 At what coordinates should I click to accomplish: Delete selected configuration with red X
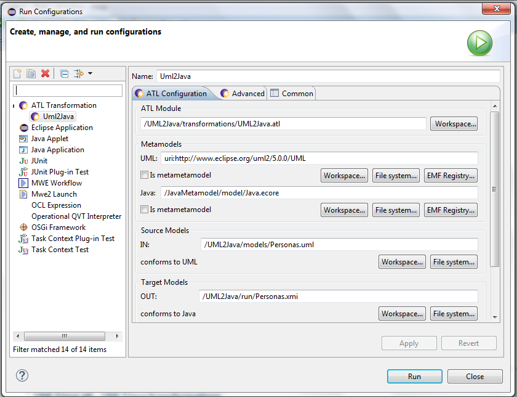45,73
